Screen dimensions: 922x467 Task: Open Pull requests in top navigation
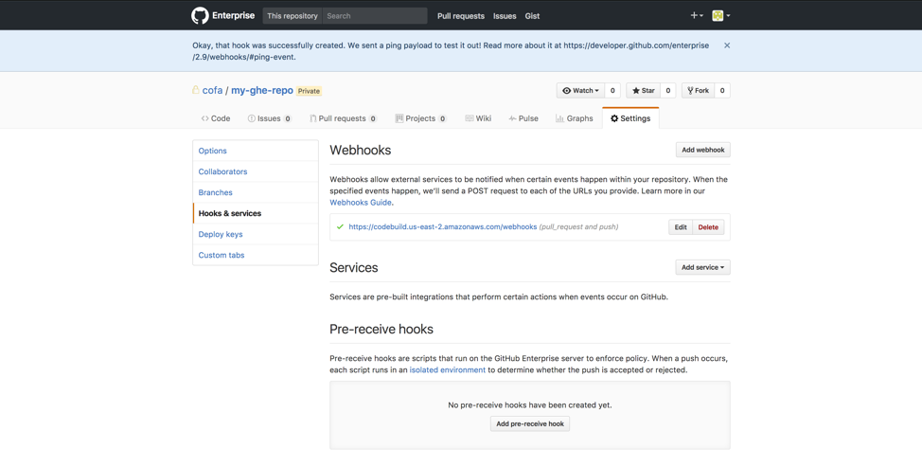(x=461, y=16)
